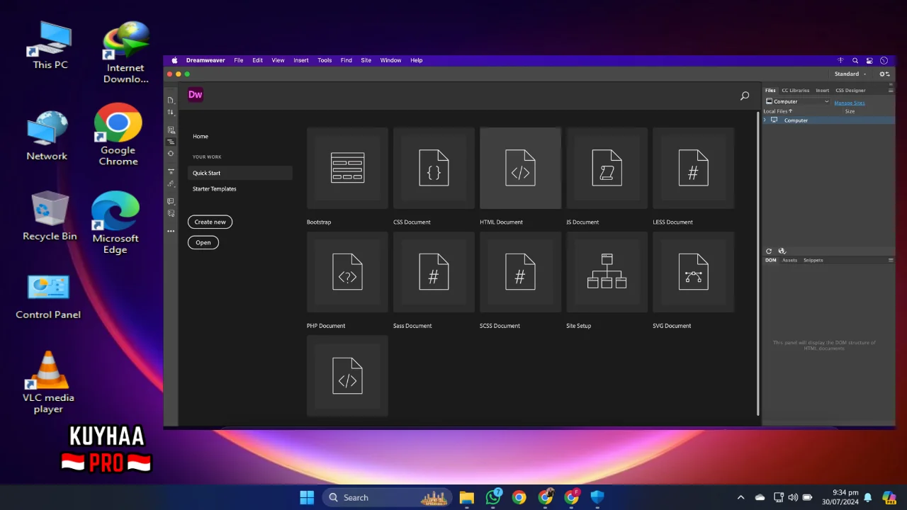Switch to the Snippets tab
Viewport: 907px width, 510px height.
coord(813,260)
